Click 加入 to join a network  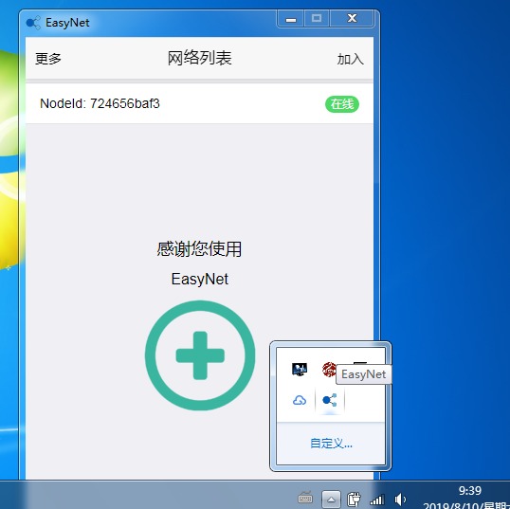tap(351, 59)
